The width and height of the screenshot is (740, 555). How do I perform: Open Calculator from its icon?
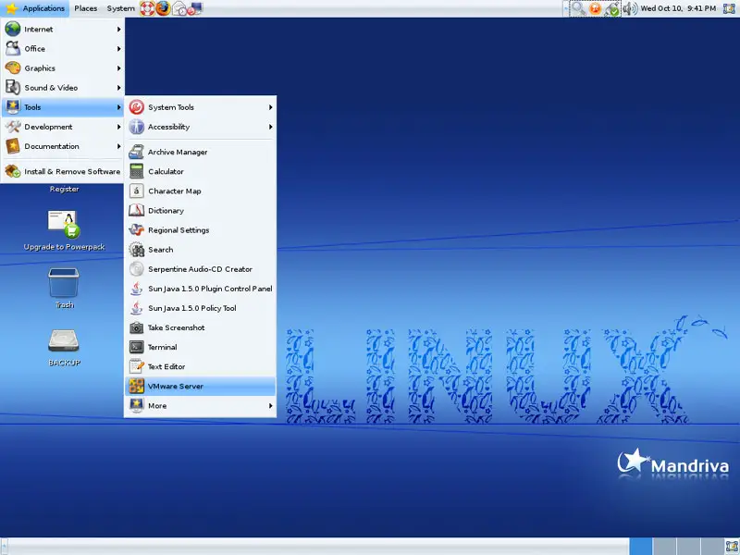point(136,171)
